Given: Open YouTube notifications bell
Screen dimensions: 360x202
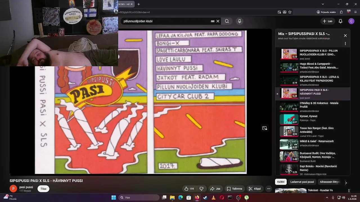Looking at the screenshot, I should coord(340,21).
